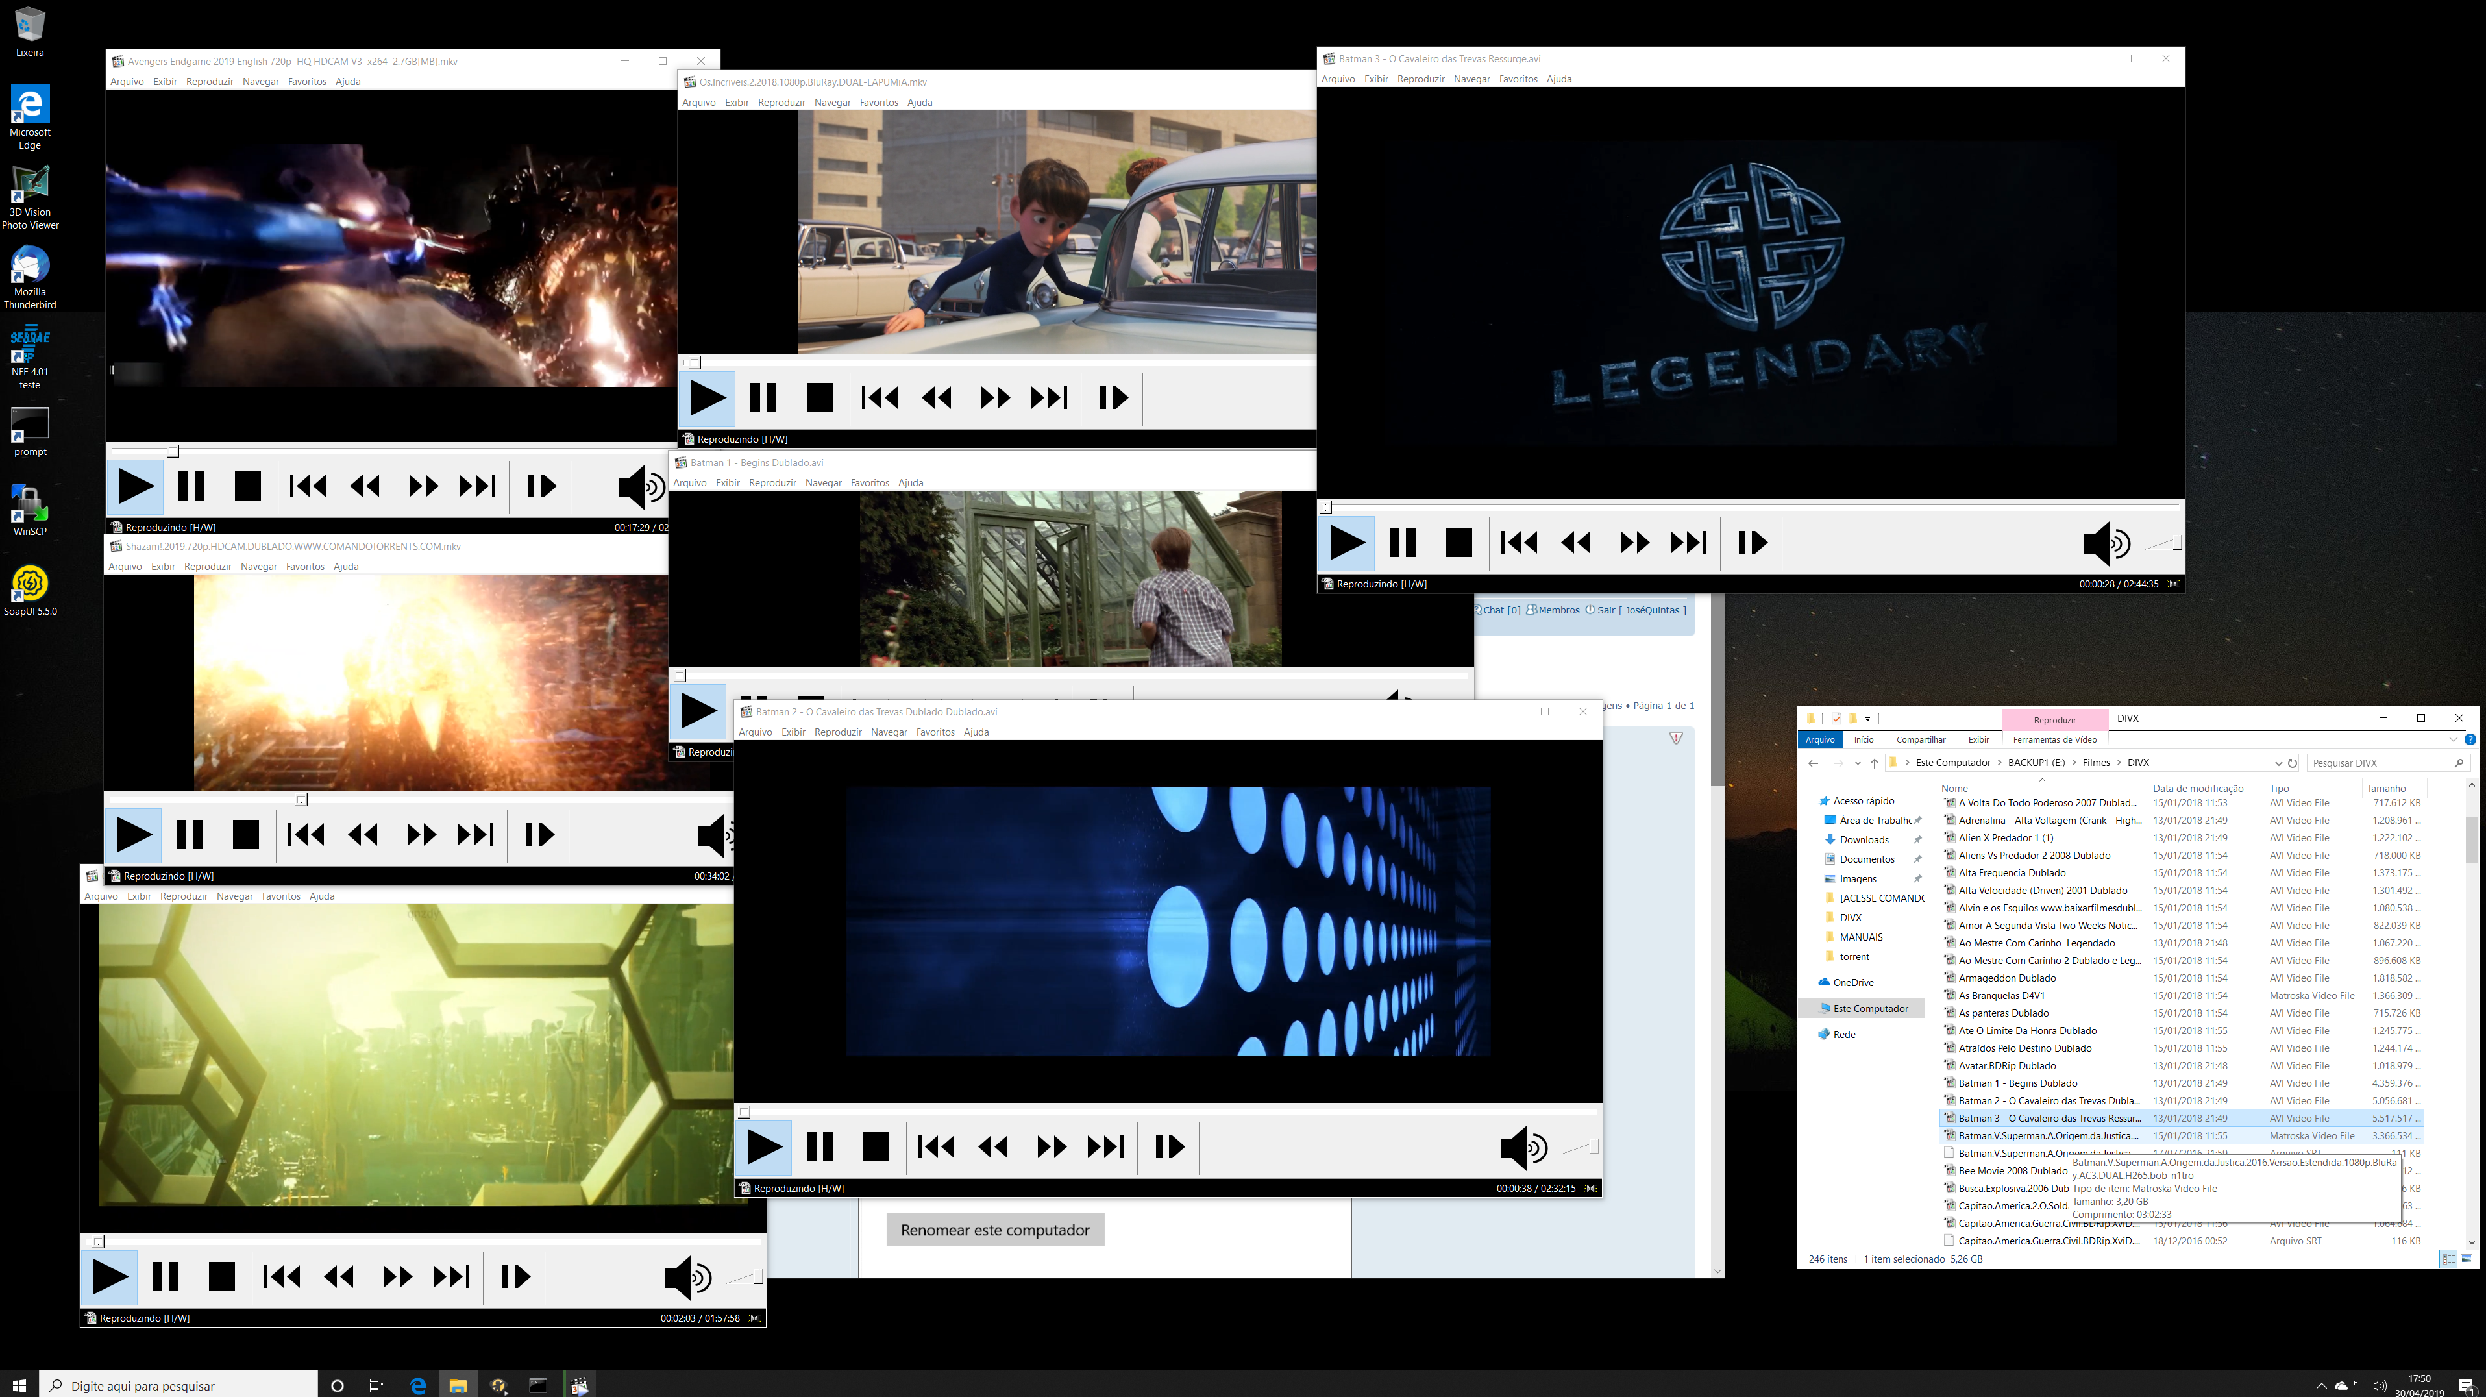Click Play in Os Incriveis 2 player
Viewport: 2486px width, 1397px height.
pyautogui.click(x=708, y=398)
